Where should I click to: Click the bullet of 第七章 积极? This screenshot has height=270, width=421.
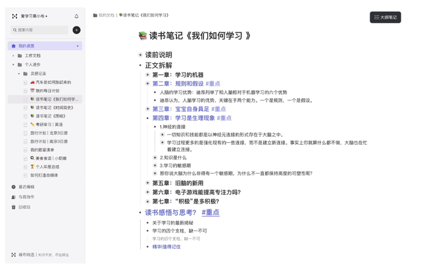[x=147, y=202]
